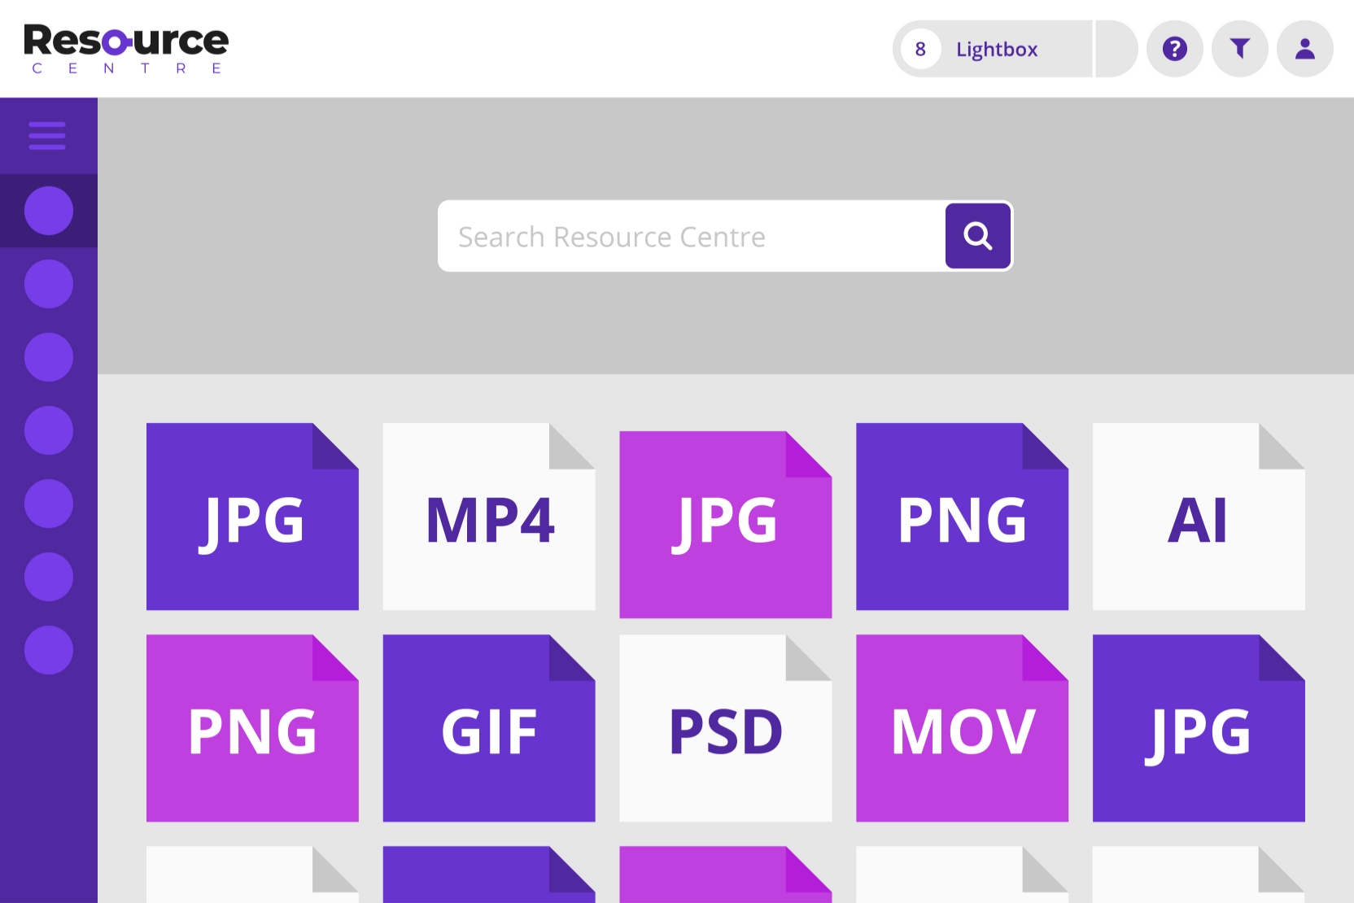
Task: Click the Lightbox count badge 8
Action: (x=920, y=50)
